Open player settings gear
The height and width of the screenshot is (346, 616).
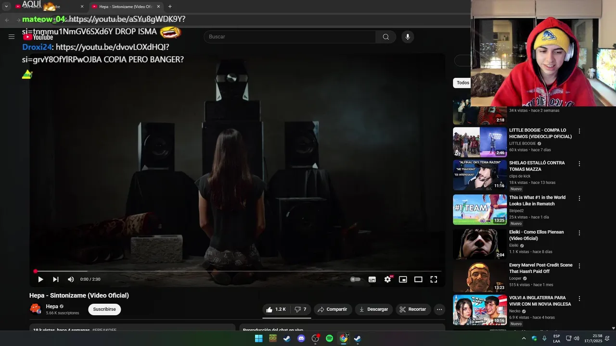[x=387, y=279]
